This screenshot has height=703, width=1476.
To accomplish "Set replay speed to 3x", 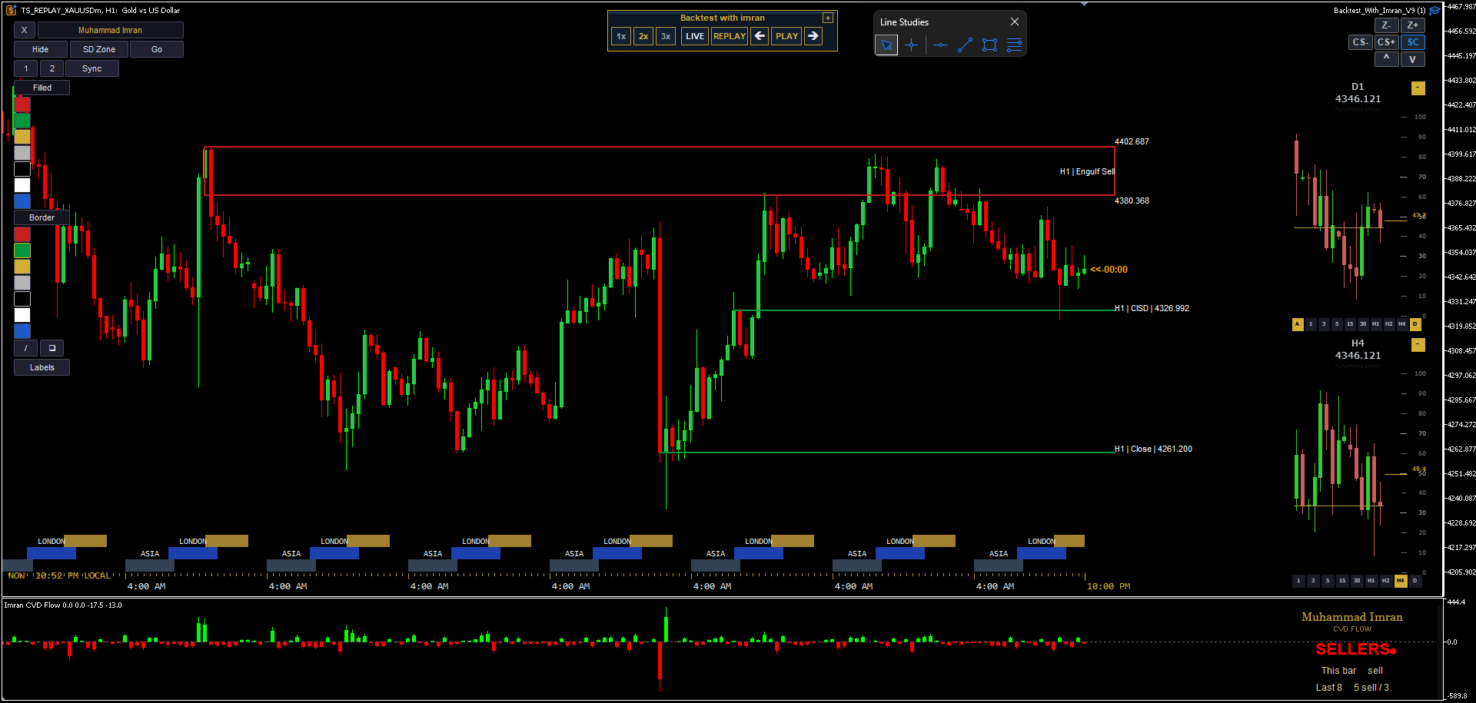I will [x=666, y=36].
